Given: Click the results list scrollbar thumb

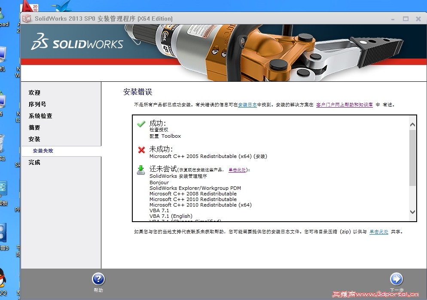Looking at the screenshot, I should tap(412, 158).
